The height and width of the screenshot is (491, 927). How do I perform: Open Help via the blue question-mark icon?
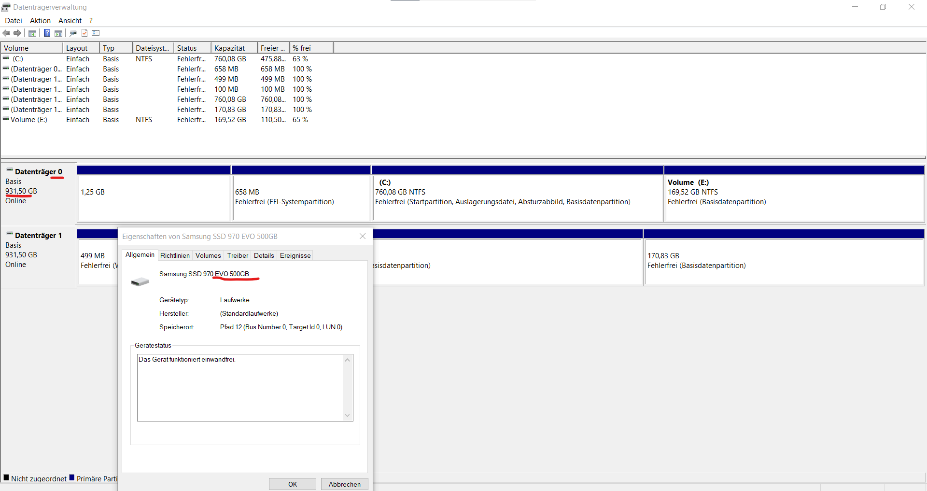47,33
